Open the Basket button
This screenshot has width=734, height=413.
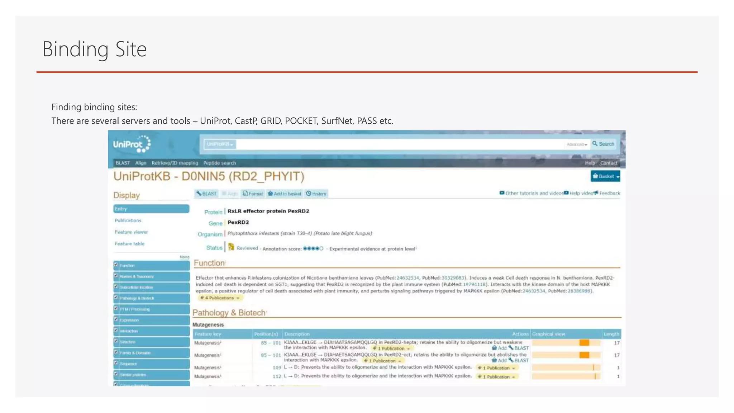coord(605,176)
